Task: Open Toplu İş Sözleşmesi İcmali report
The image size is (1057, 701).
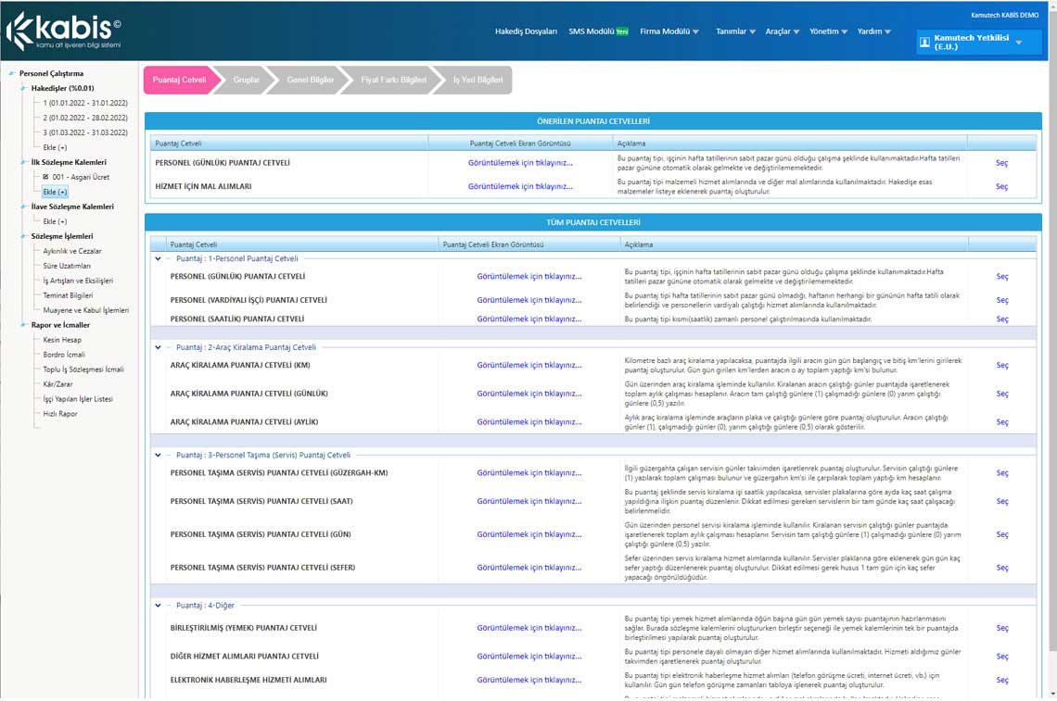Action: point(83,369)
